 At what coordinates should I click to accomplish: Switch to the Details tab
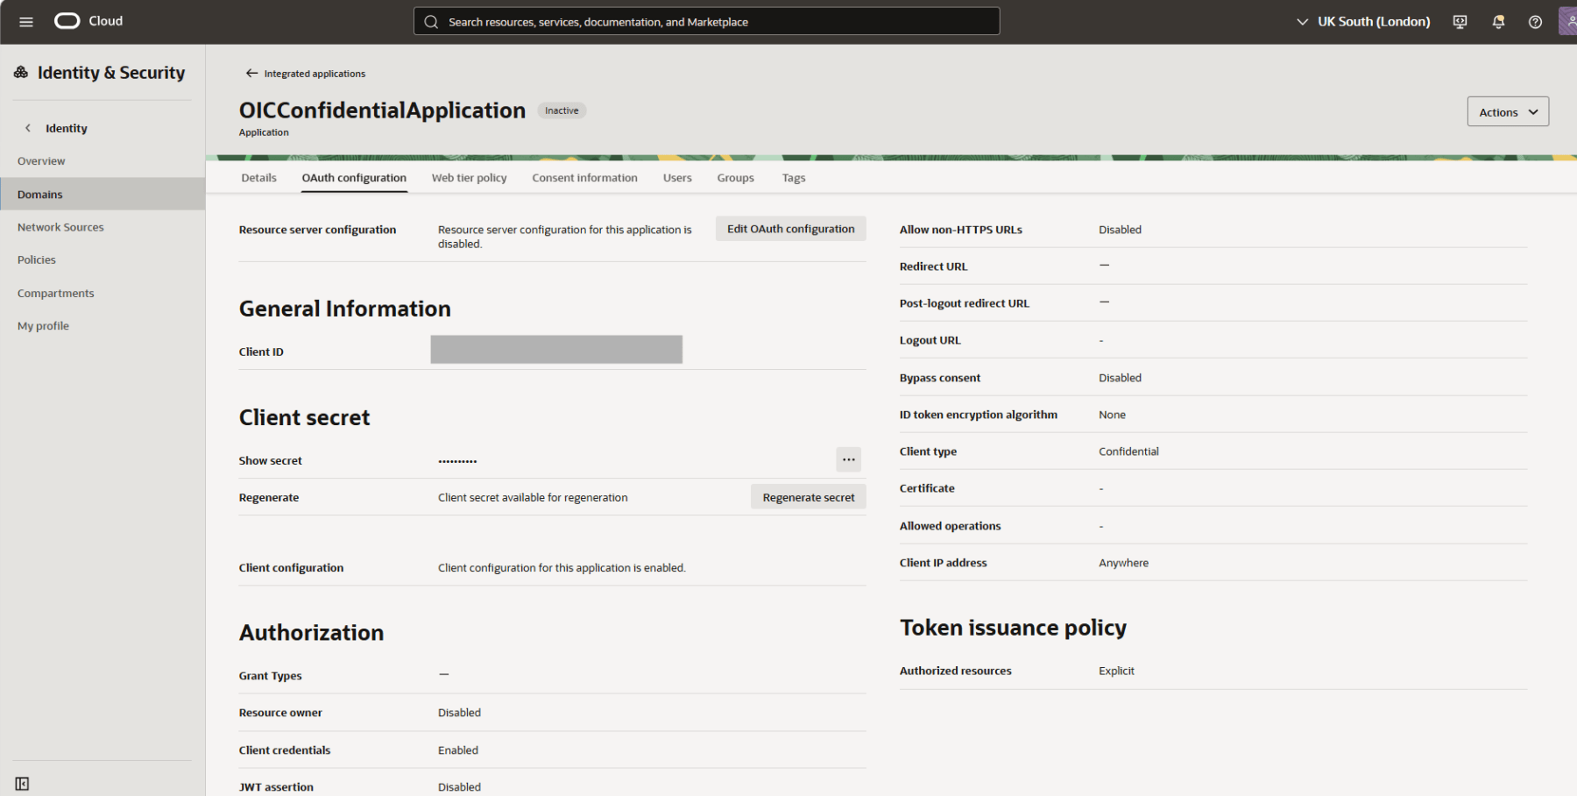pos(258,178)
